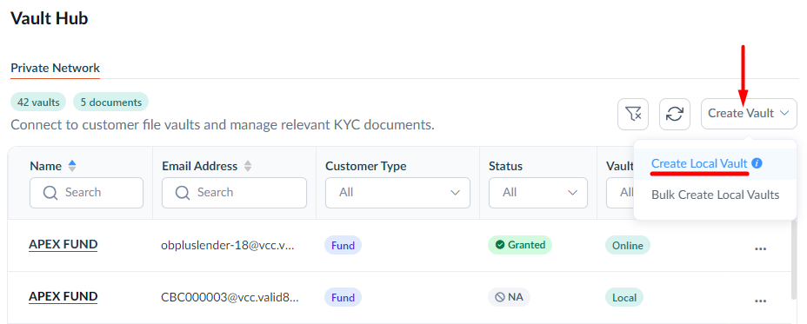The width and height of the screenshot is (807, 324).
Task: Click the 42 vaults badge
Action: pyautogui.click(x=38, y=102)
